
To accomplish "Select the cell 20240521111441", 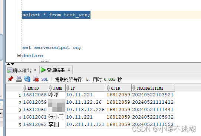I will click(153, 110).
